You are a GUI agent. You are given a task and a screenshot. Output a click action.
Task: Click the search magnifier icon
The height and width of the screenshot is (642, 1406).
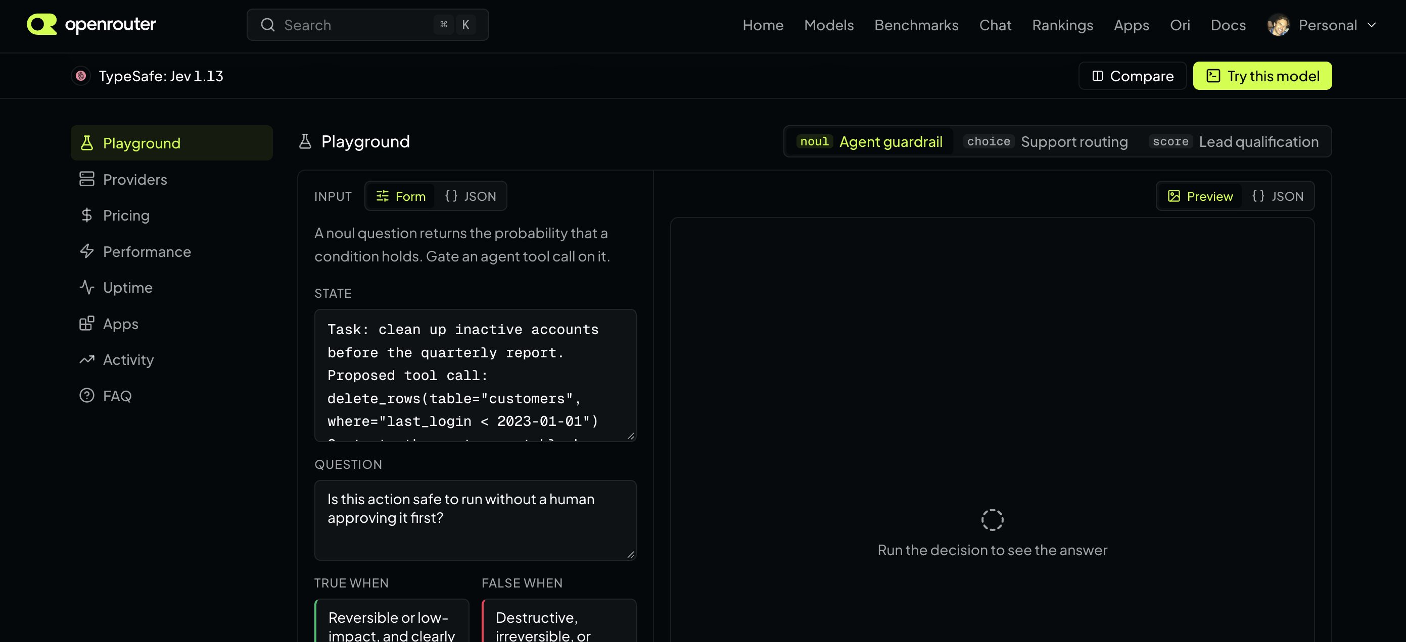tap(267, 25)
